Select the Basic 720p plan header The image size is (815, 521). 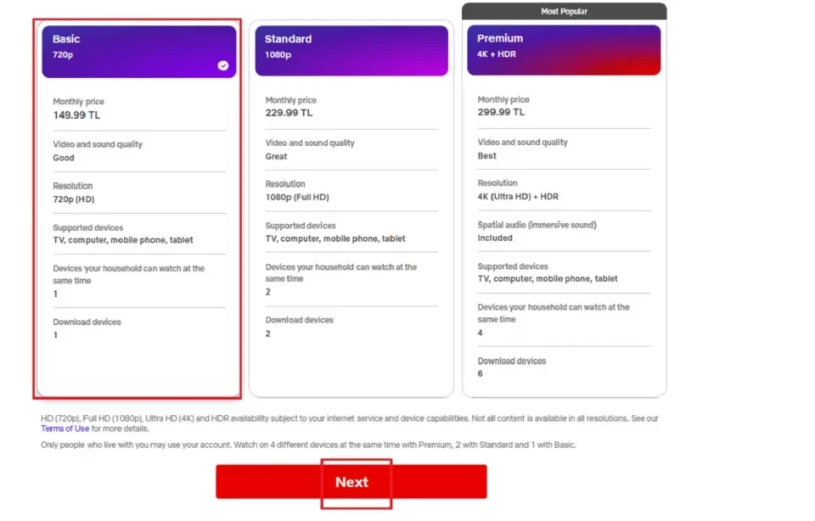[x=138, y=52]
